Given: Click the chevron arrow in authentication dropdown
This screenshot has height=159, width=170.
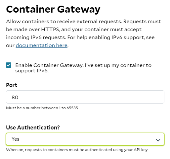Looking at the screenshot, I should coord(158,140).
